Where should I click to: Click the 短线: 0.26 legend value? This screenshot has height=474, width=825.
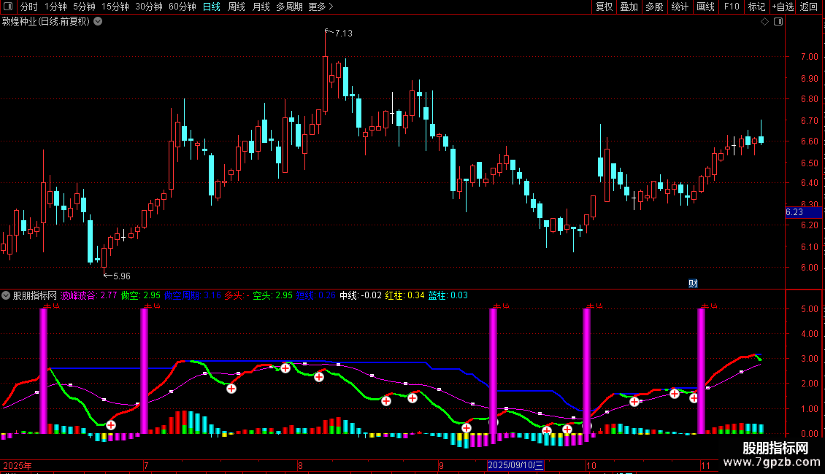(315, 295)
